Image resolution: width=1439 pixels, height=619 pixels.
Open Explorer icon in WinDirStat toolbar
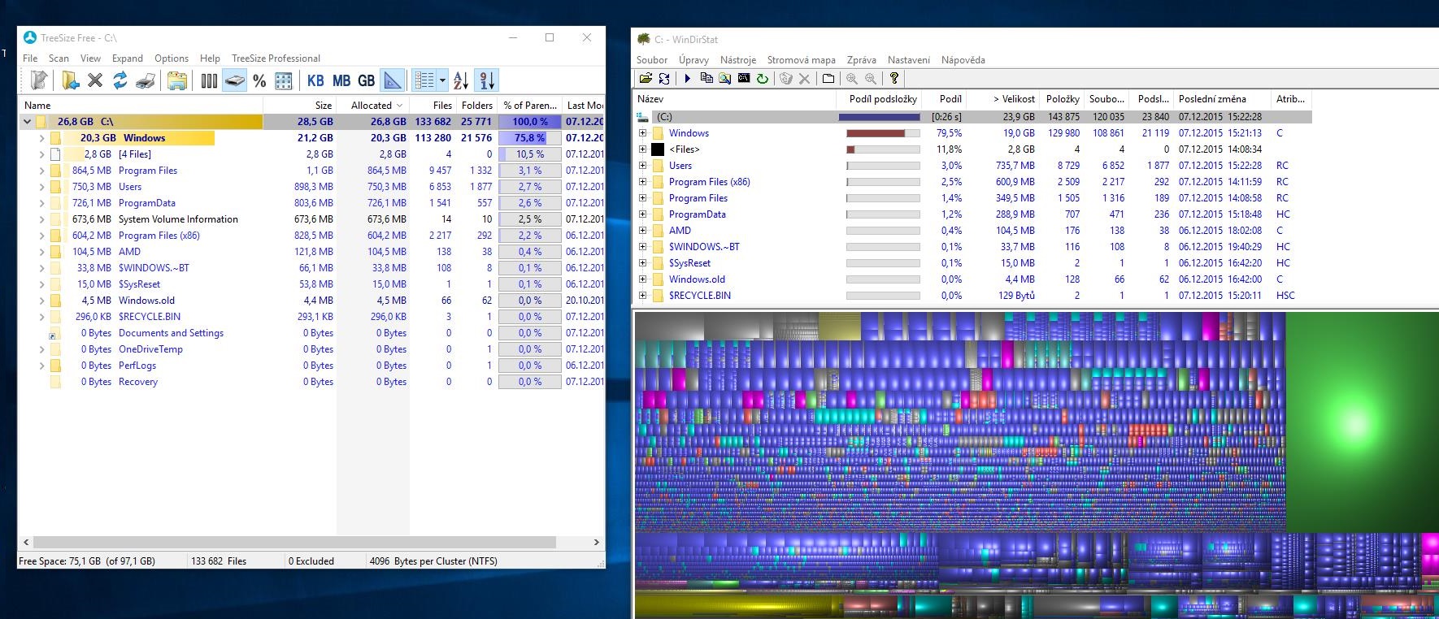tap(724, 79)
